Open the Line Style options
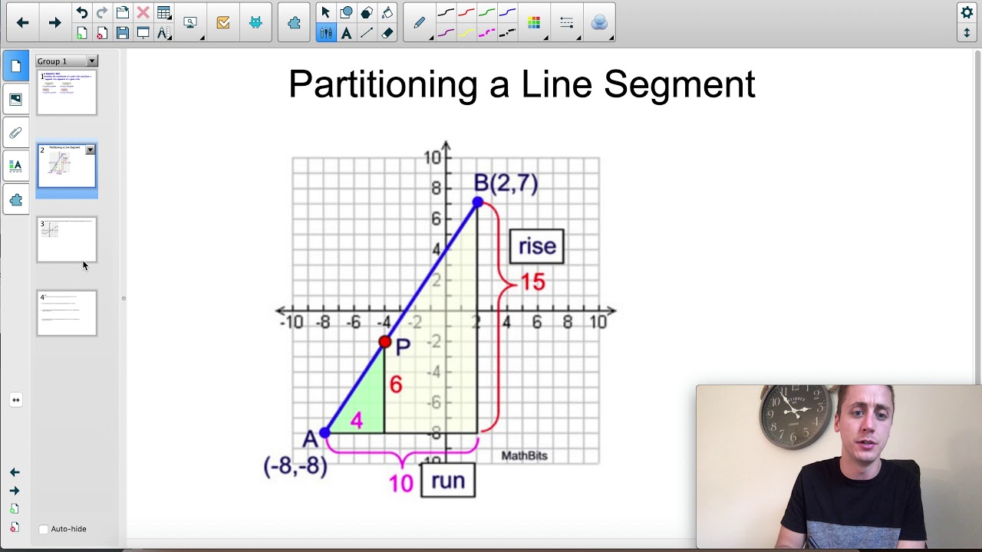Screen dimensions: 982x552 567,23
